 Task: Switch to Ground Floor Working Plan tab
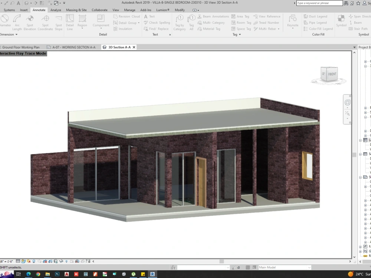tap(21, 47)
